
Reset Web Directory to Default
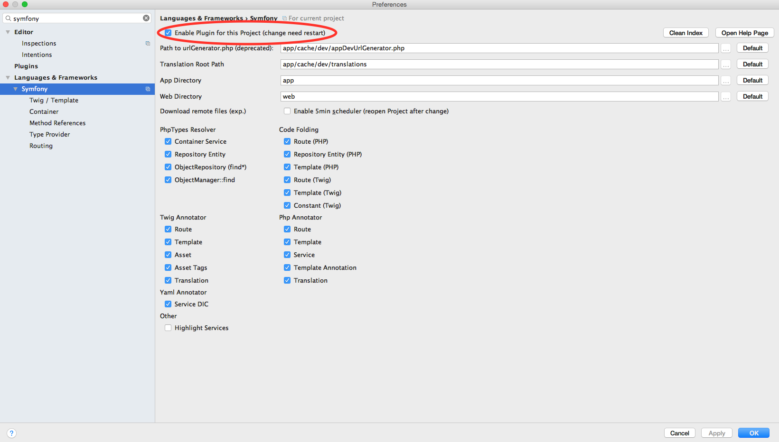coord(752,96)
